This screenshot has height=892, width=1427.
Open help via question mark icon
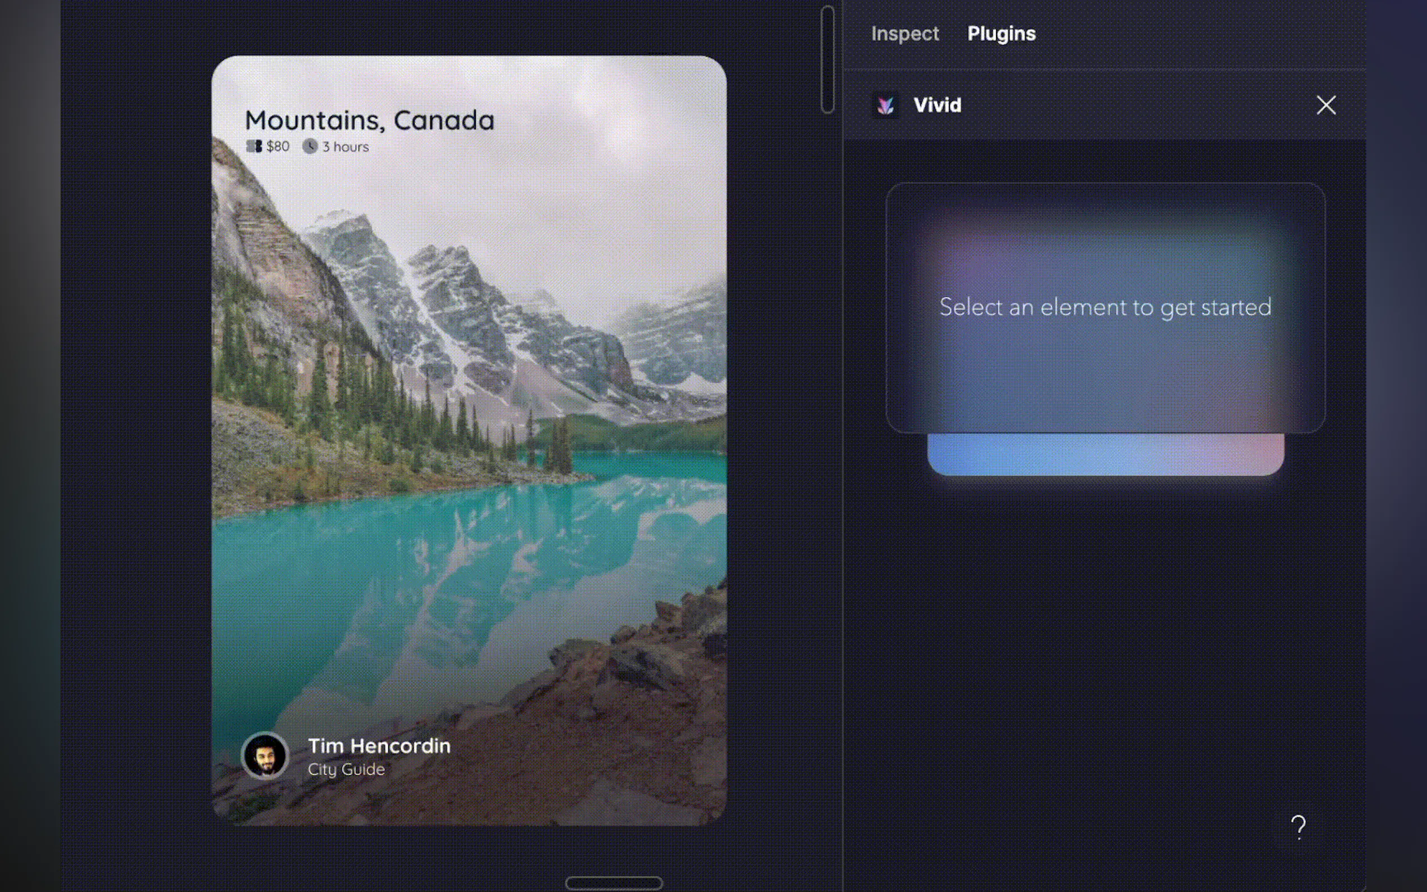1298,826
